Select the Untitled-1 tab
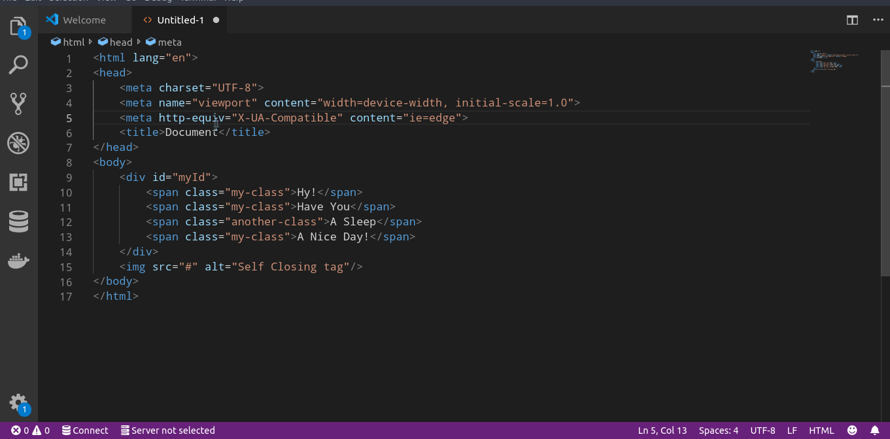 (x=180, y=20)
